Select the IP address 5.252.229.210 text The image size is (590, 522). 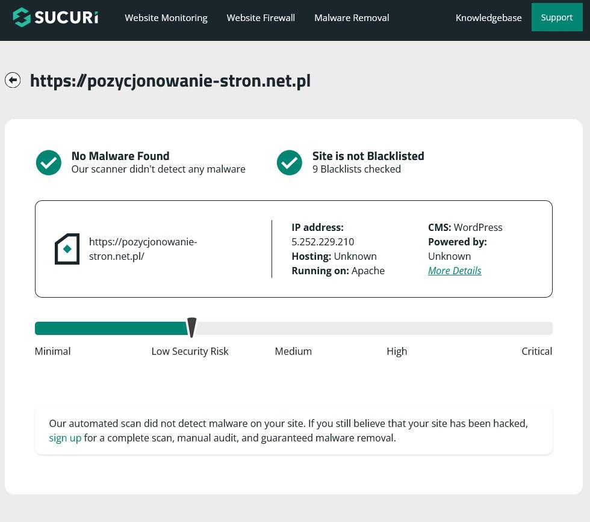pyautogui.click(x=323, y=242)
